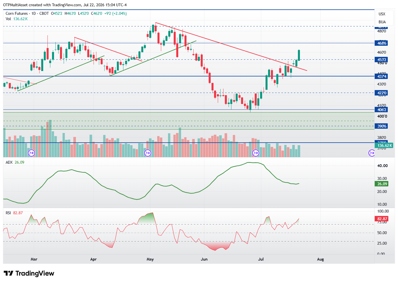Click the 480'0 price scale value
The image size is (398, 283).
(x=382, y=31)
